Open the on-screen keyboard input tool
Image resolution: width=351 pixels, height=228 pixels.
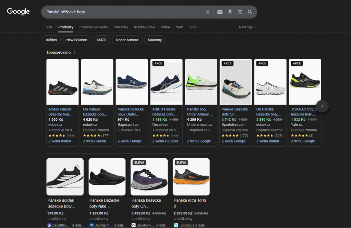[220, 12]
